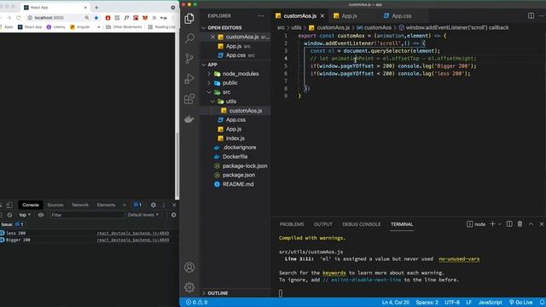The image size is (546, 307).
Task: Collapse the src folder
Action: click(209, 92)
